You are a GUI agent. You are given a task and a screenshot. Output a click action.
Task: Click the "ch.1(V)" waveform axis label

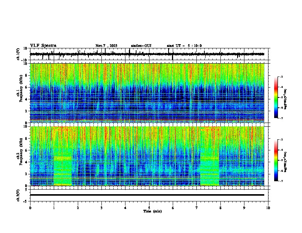point(18,54)
